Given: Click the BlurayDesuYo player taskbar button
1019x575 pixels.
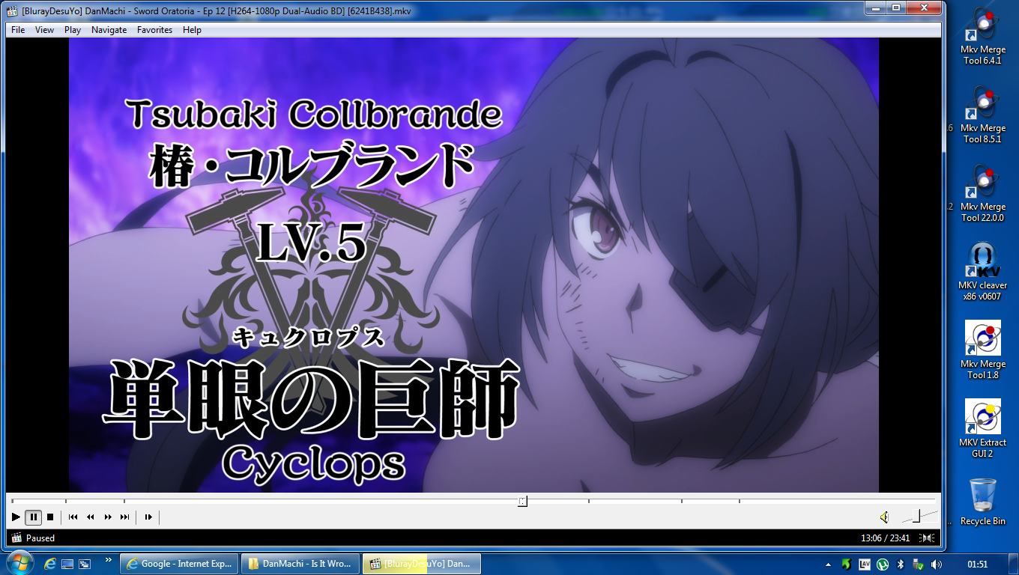Looking at the screenshot, I should click(x=422, y=564).
